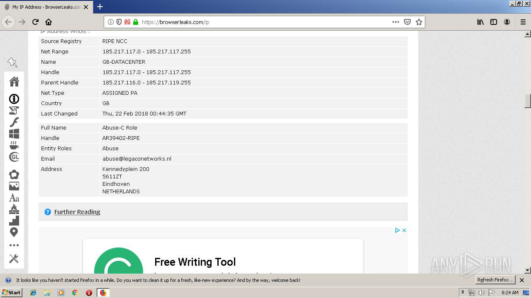
Task: Open the firewall flame icon in sidebar
Action: pos(14,209)
